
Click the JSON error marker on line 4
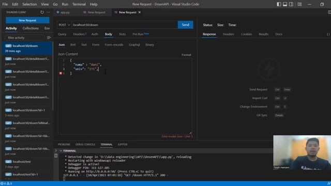[x=61, y=73]
